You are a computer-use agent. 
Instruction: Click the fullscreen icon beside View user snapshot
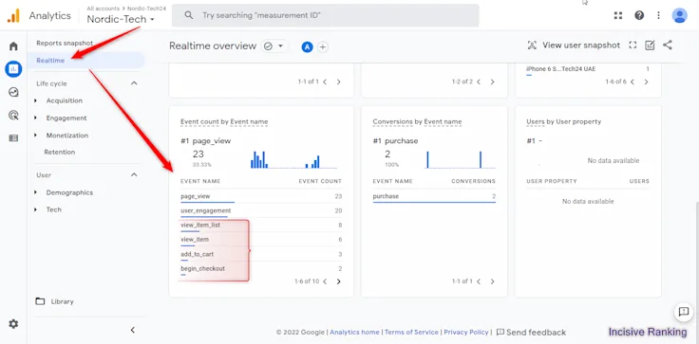click(633, 45)
